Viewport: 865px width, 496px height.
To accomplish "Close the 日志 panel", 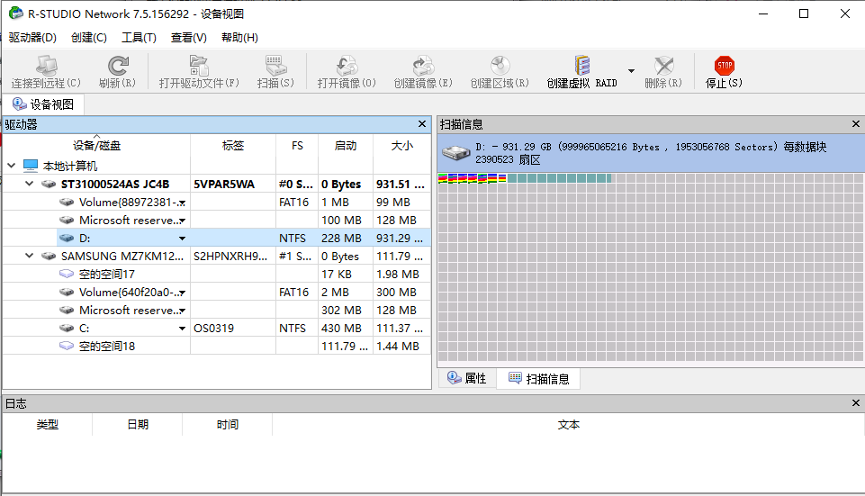I will tap(856, 403).
